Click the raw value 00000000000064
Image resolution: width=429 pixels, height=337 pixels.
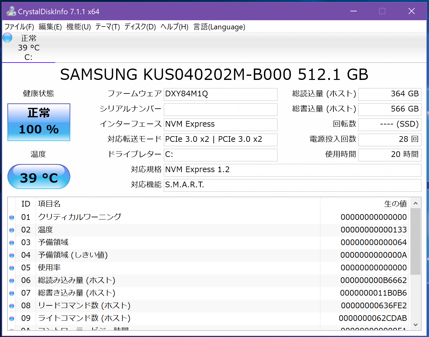click(x=374, y=243)
